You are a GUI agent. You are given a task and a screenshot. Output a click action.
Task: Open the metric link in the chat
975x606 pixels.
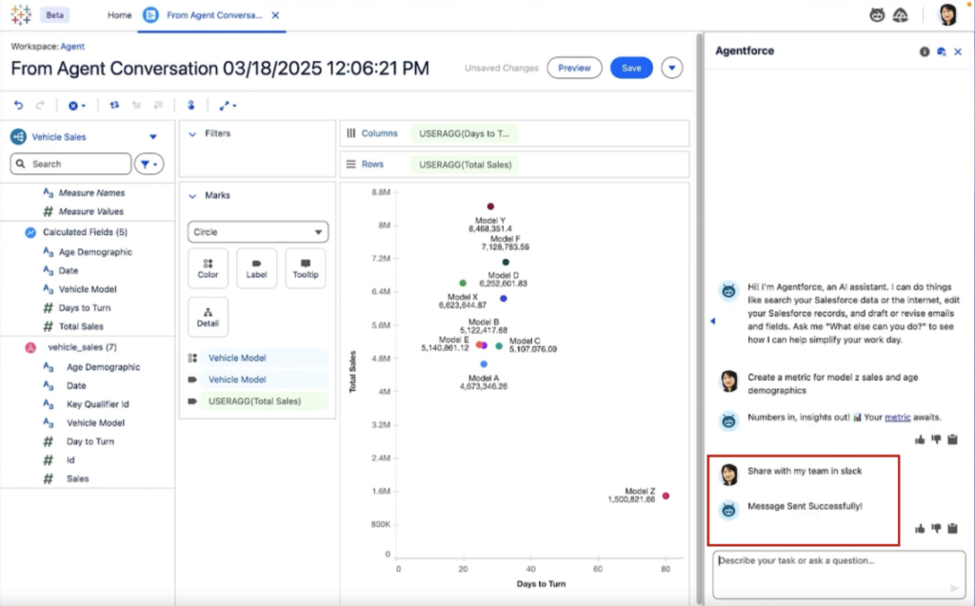pos(897,417)
